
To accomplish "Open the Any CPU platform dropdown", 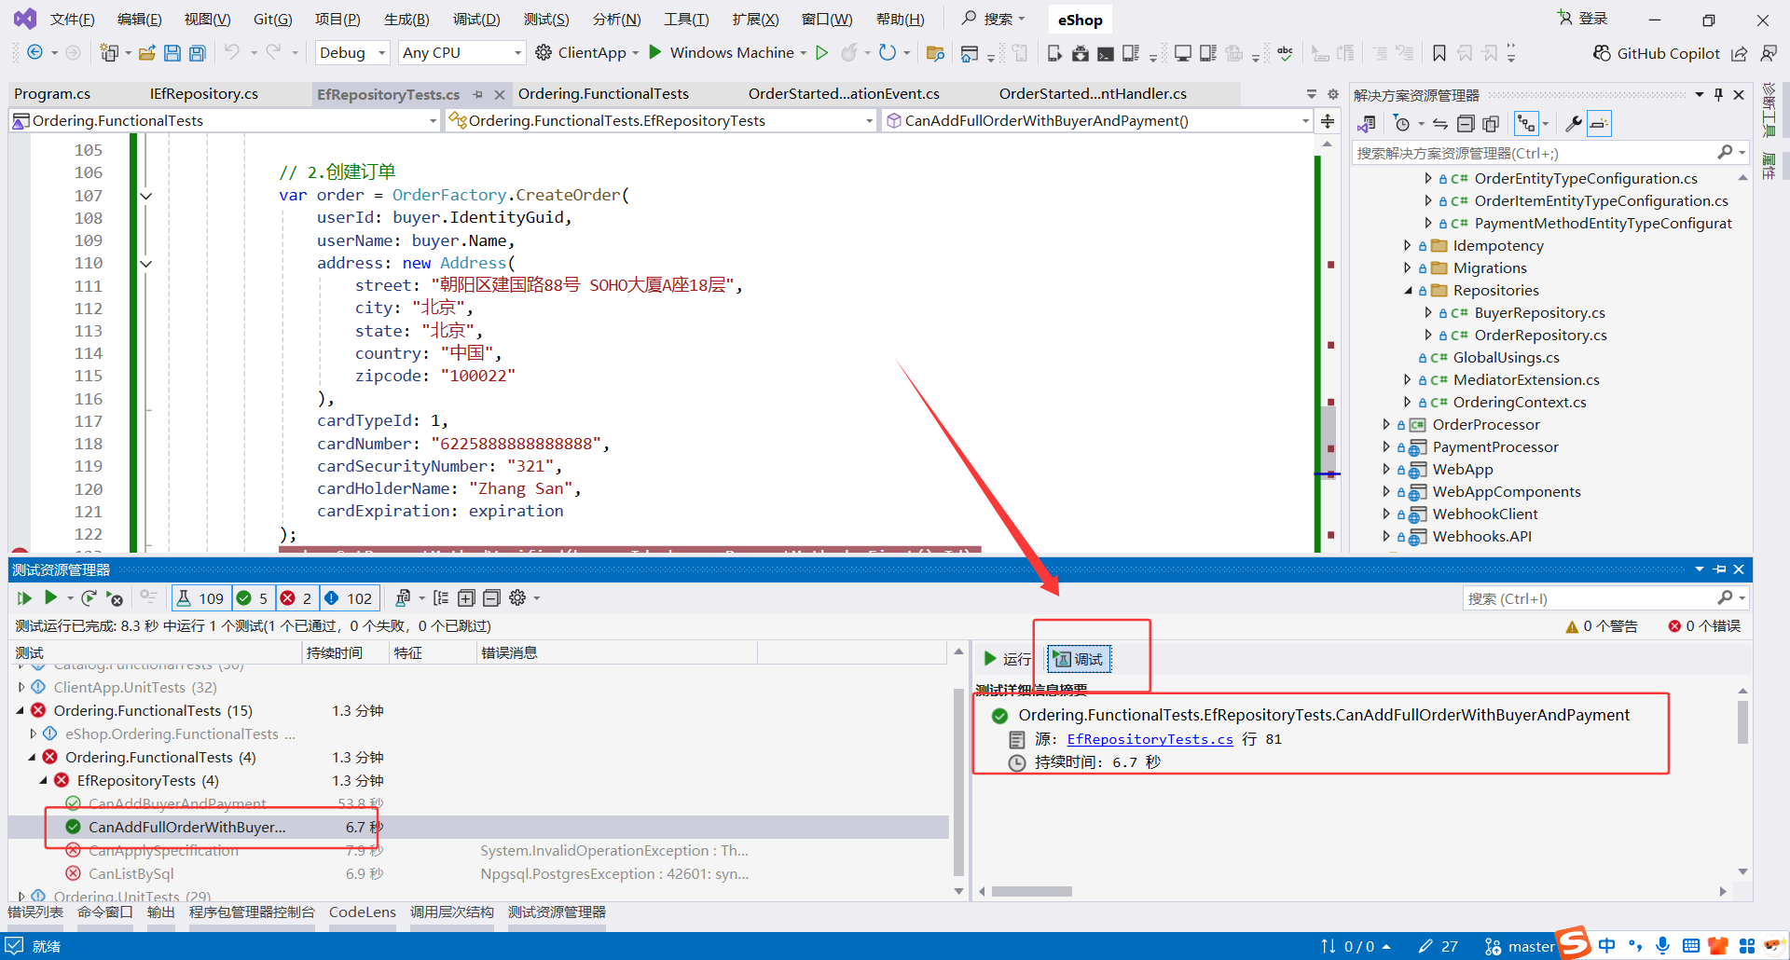I will (x=461, y=53).
